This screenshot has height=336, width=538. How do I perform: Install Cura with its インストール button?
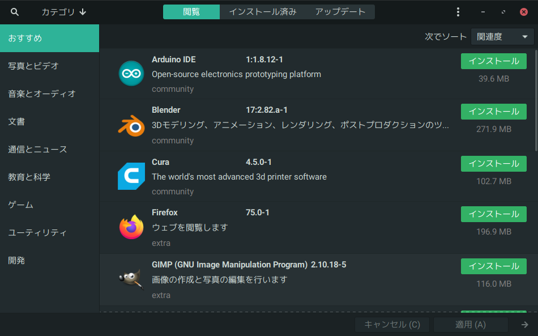coord(493,164)
